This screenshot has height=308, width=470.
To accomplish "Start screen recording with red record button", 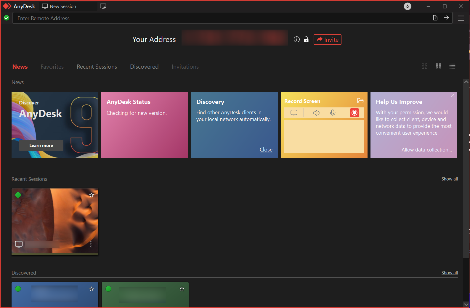I will pyautogui.click(x=354, y=113).
